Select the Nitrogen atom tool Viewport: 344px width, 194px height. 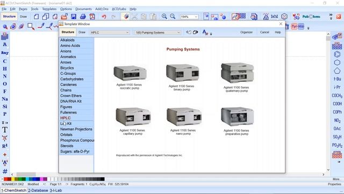(x=5, y=77)
